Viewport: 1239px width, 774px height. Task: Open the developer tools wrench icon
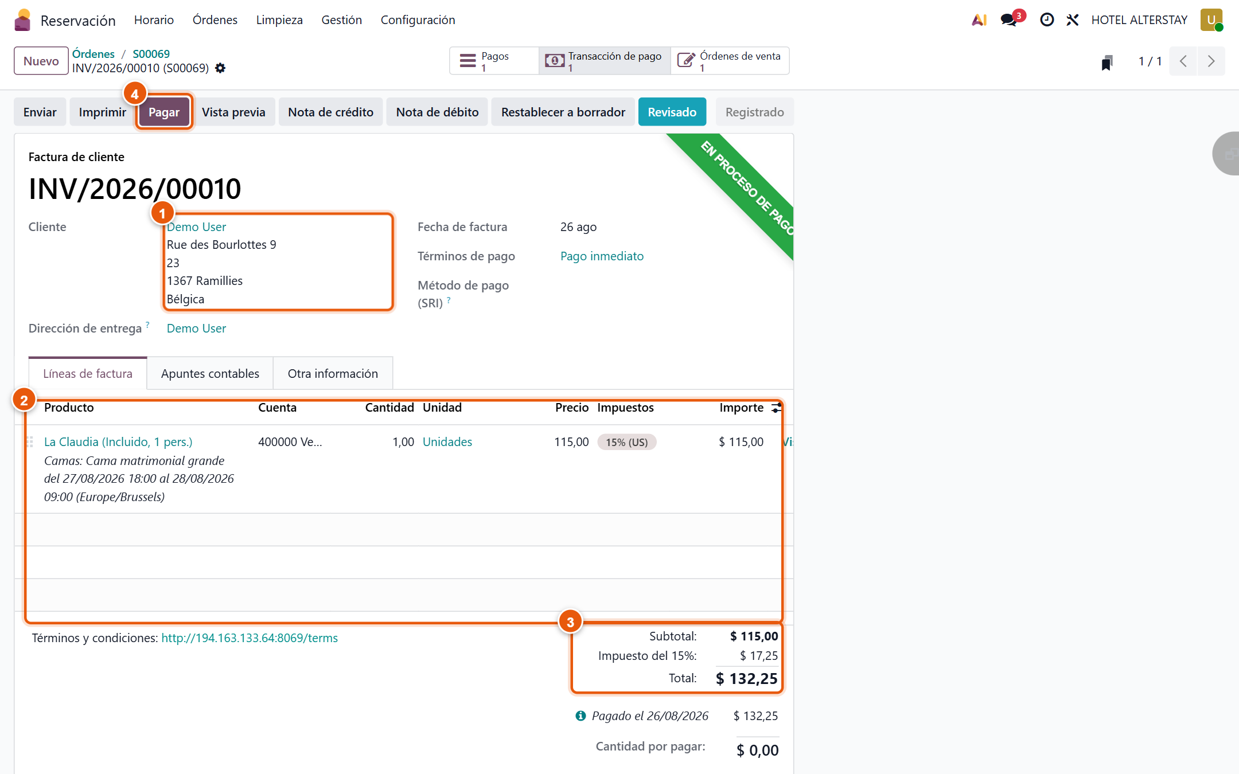pos(1073,20)
